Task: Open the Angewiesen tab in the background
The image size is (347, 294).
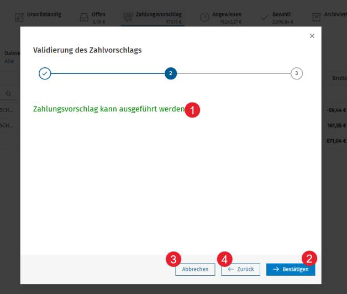Action: click(x=220, y=17)
